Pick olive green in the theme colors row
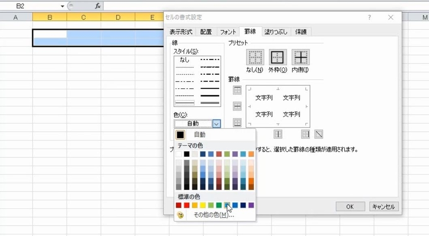Viewport: 429px width, 236px height. click(227, 154)
